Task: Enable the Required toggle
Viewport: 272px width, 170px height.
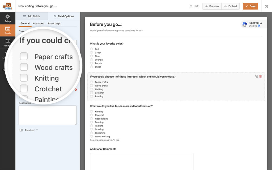Action: pos(21,130)
